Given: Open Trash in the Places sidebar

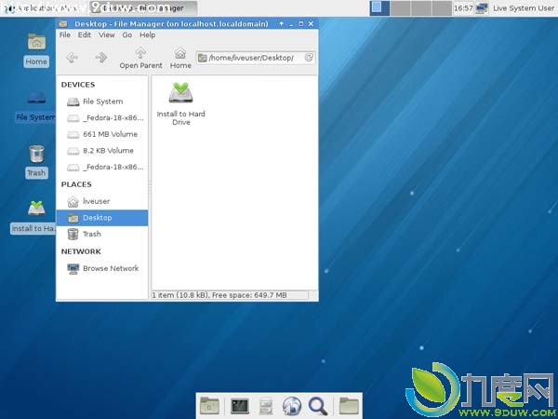Looking at the screenshot, I should pyautogui.click(x=91, y=235).
